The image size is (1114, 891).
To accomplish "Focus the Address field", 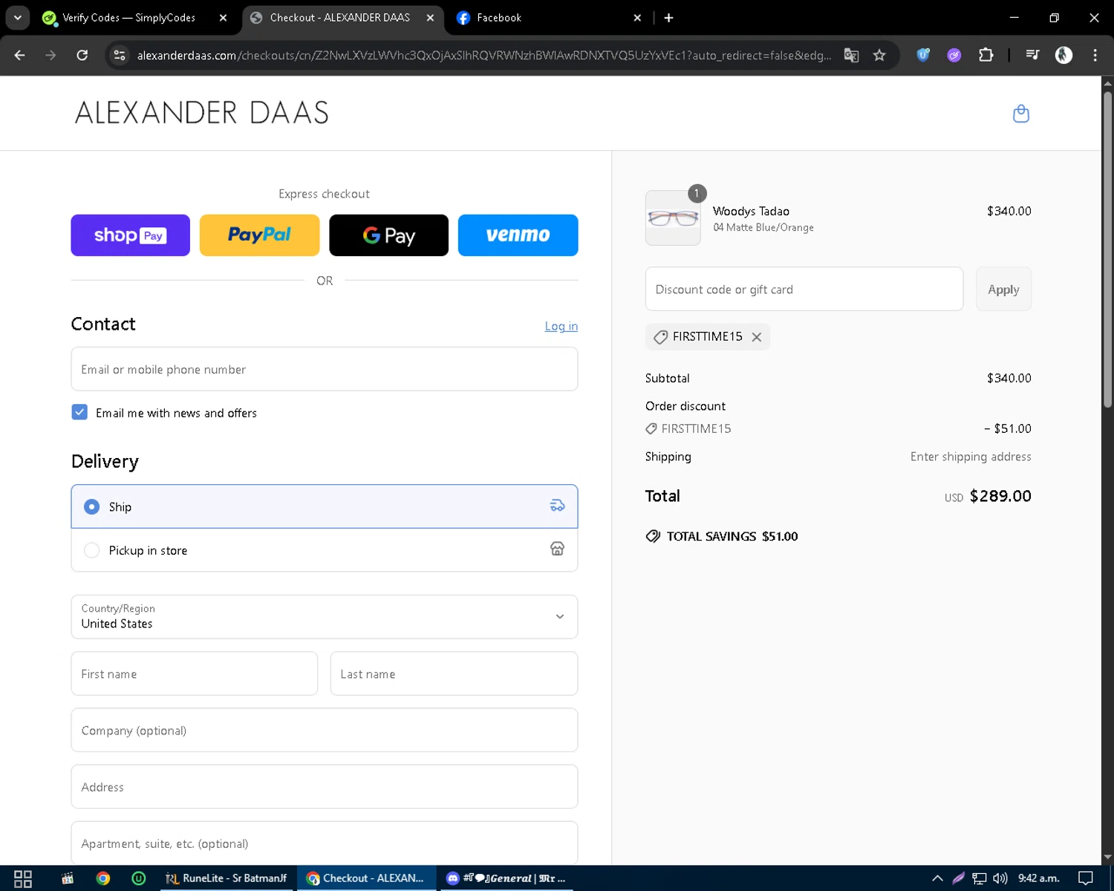I will pyautogui.click(x=324, y=786).
